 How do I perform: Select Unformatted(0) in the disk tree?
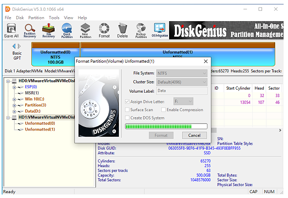click(40, 123)
